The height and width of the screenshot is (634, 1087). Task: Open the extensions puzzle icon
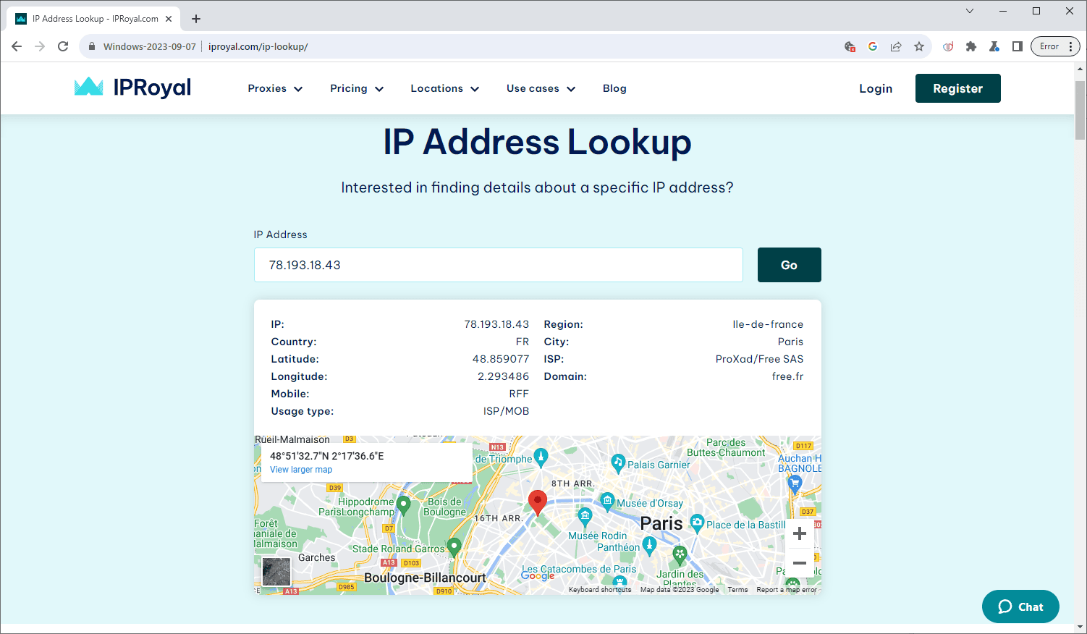point(971,46)
